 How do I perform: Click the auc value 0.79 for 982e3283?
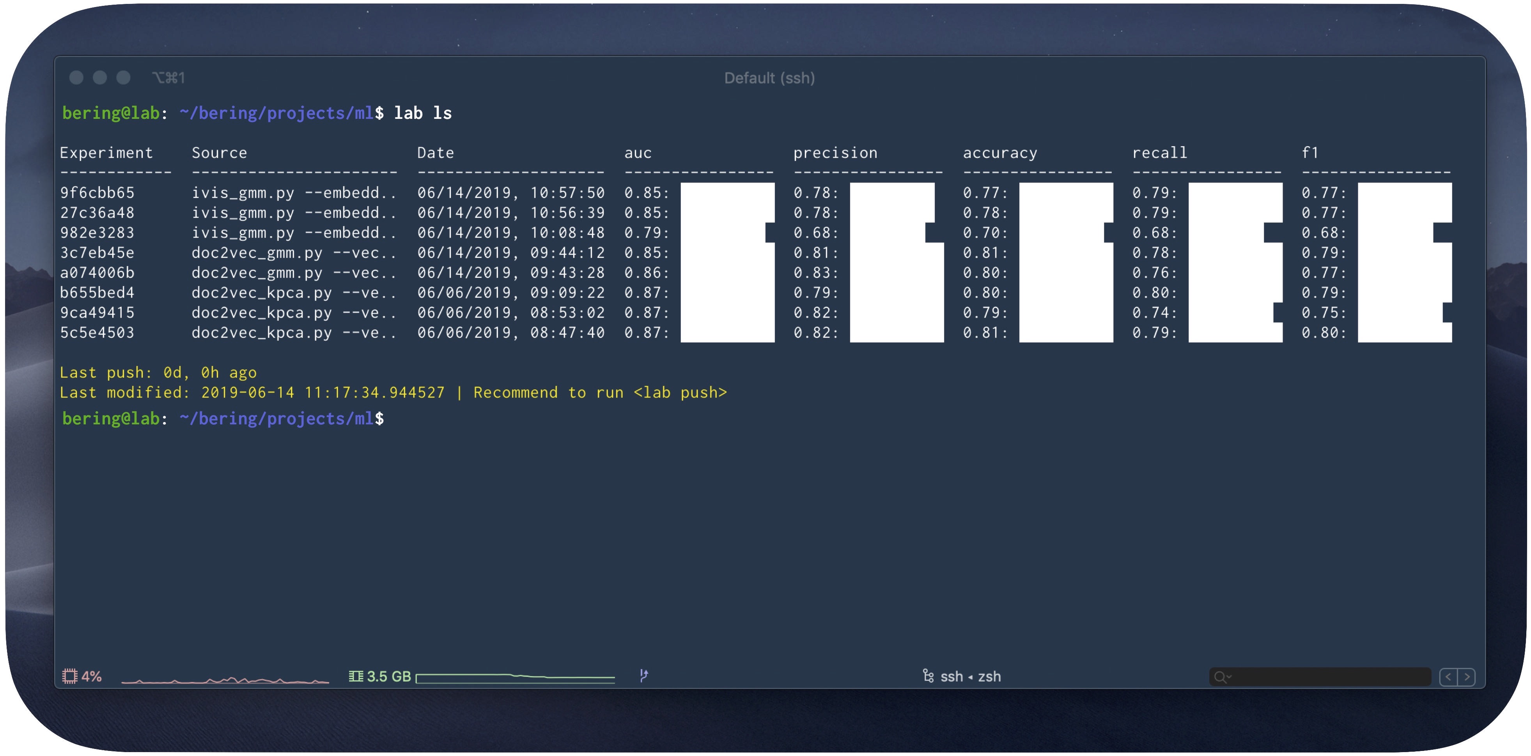pos(647,233)
